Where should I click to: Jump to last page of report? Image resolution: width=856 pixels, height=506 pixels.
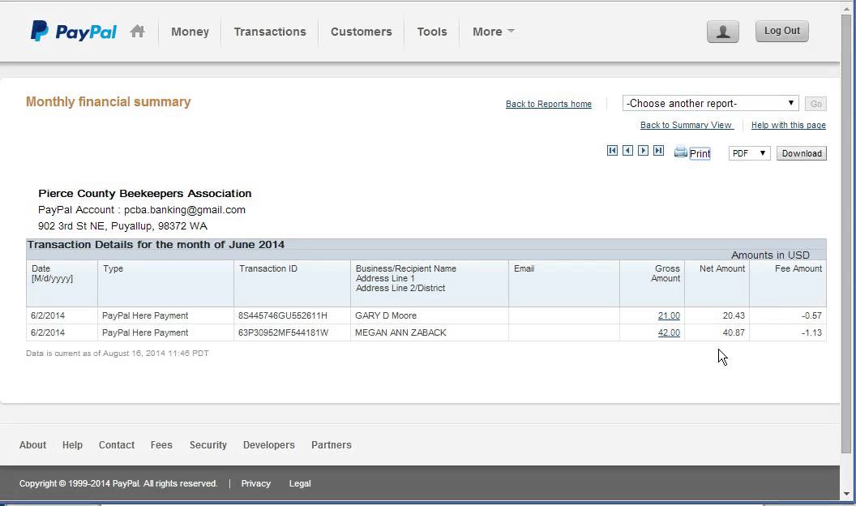click(x=659, y=151)
